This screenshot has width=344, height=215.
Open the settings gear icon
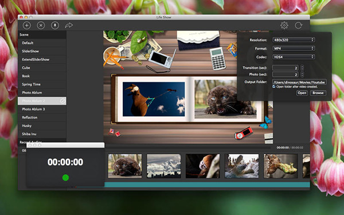pyautogui.click(x=284, y=25)
